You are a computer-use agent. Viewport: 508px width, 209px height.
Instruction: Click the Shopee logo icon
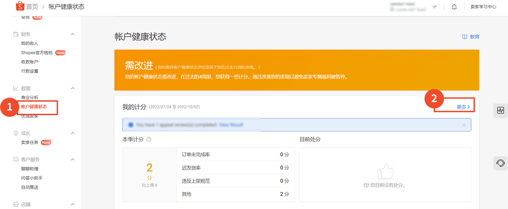20,6
